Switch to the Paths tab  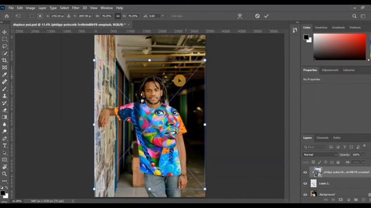[337, 138]
